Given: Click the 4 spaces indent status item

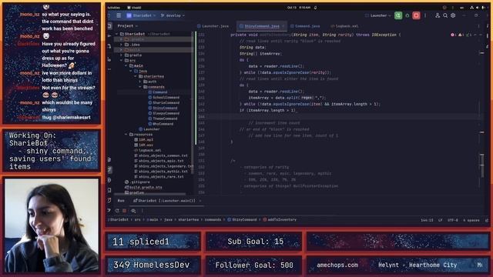Looking at the screenshot, I should click(471, 220).
